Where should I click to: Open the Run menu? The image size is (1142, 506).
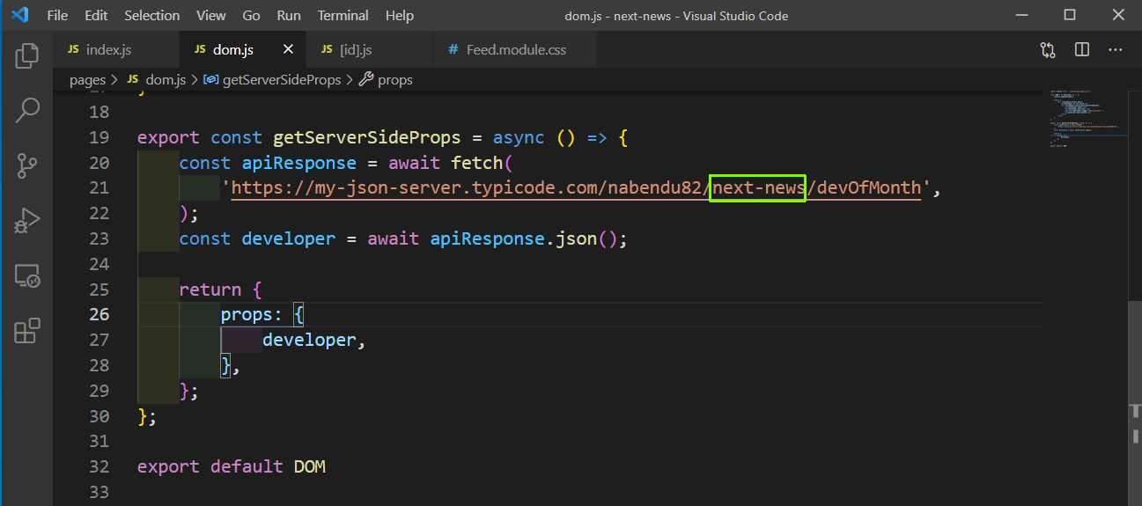289,16
